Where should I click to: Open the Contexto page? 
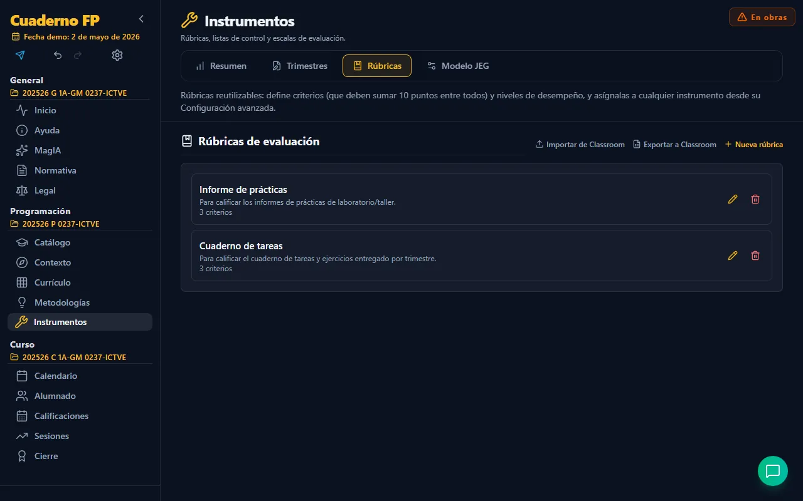pos(80,262)
